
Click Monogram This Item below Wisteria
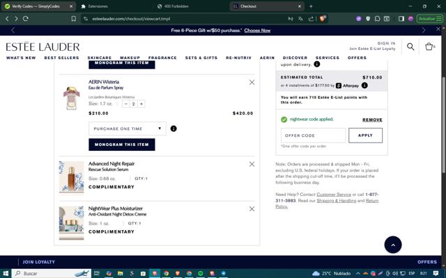click(122, 145)
